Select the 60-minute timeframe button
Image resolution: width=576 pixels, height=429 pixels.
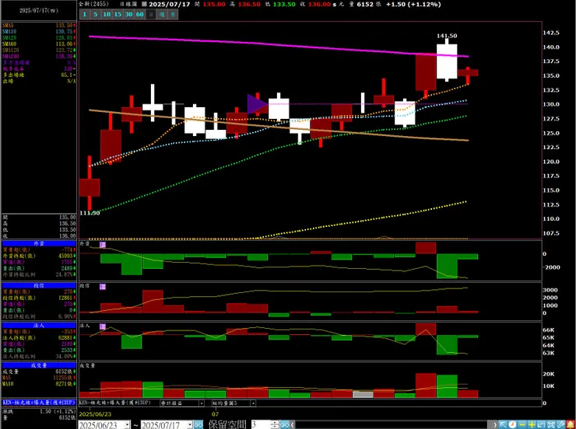139,14
